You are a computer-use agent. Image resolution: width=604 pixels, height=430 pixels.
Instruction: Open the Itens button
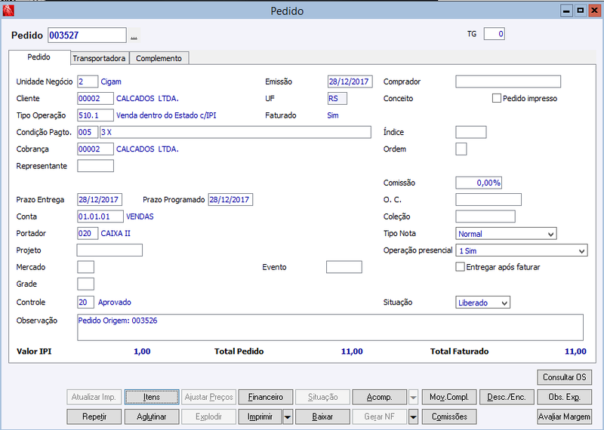tap(152, 397)
